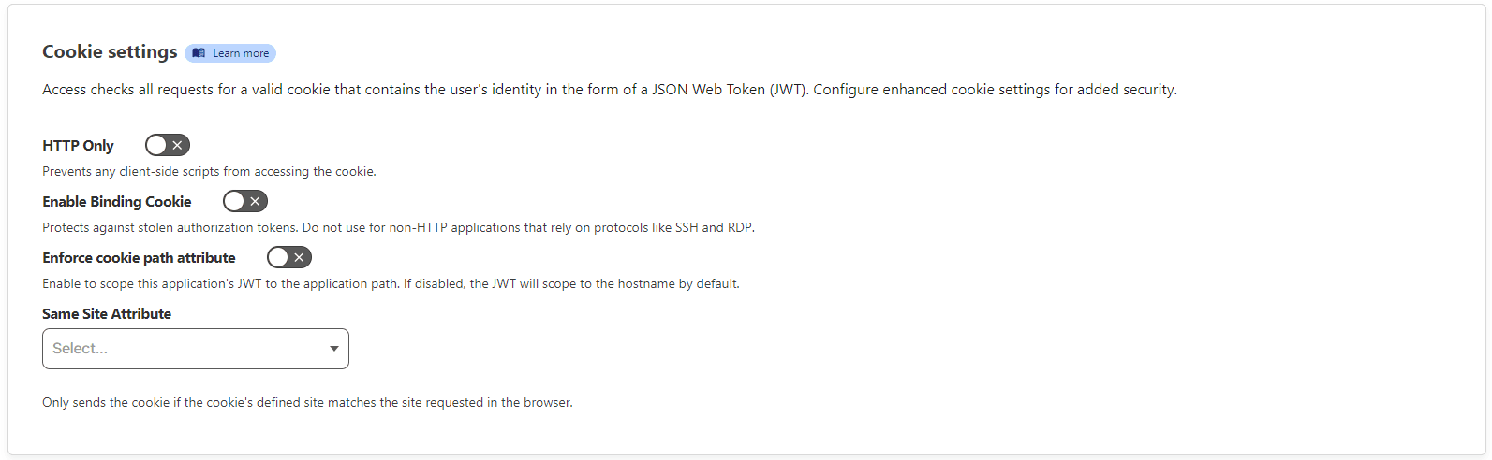1492x460 pixels.
Task: Click the application path scope helper text
Action: tap(391, 283)
